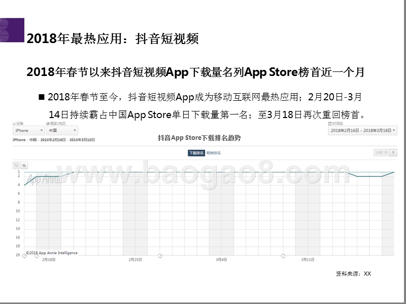Click the slide title 2018年最热应用：抖音短视频
The image size is (406, 304).
113,39
